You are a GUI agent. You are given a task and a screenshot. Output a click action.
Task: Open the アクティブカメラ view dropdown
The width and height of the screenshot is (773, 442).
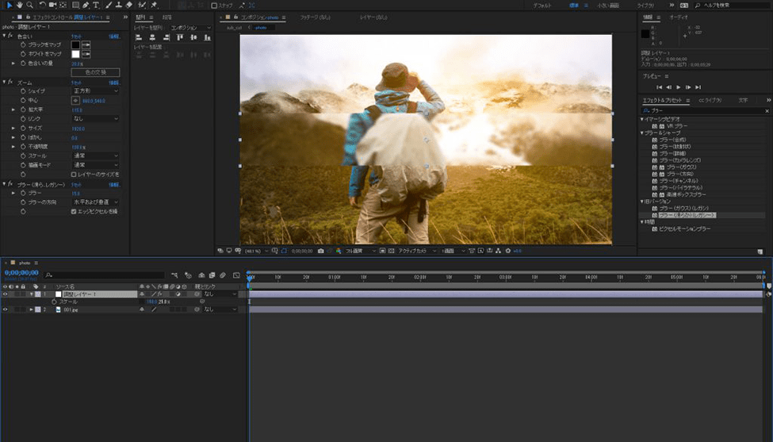point(417,251)
